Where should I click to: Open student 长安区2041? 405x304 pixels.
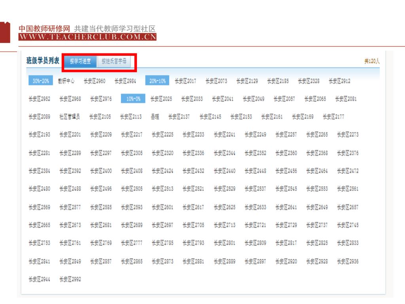click(223, 99)
